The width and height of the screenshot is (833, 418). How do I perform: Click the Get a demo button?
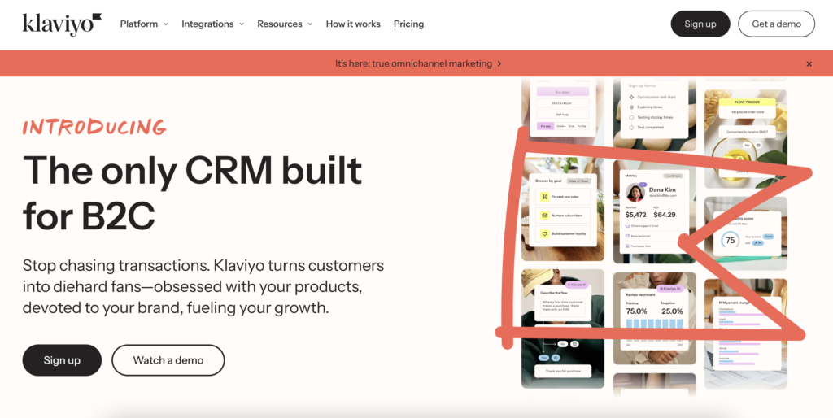[776, 24]
